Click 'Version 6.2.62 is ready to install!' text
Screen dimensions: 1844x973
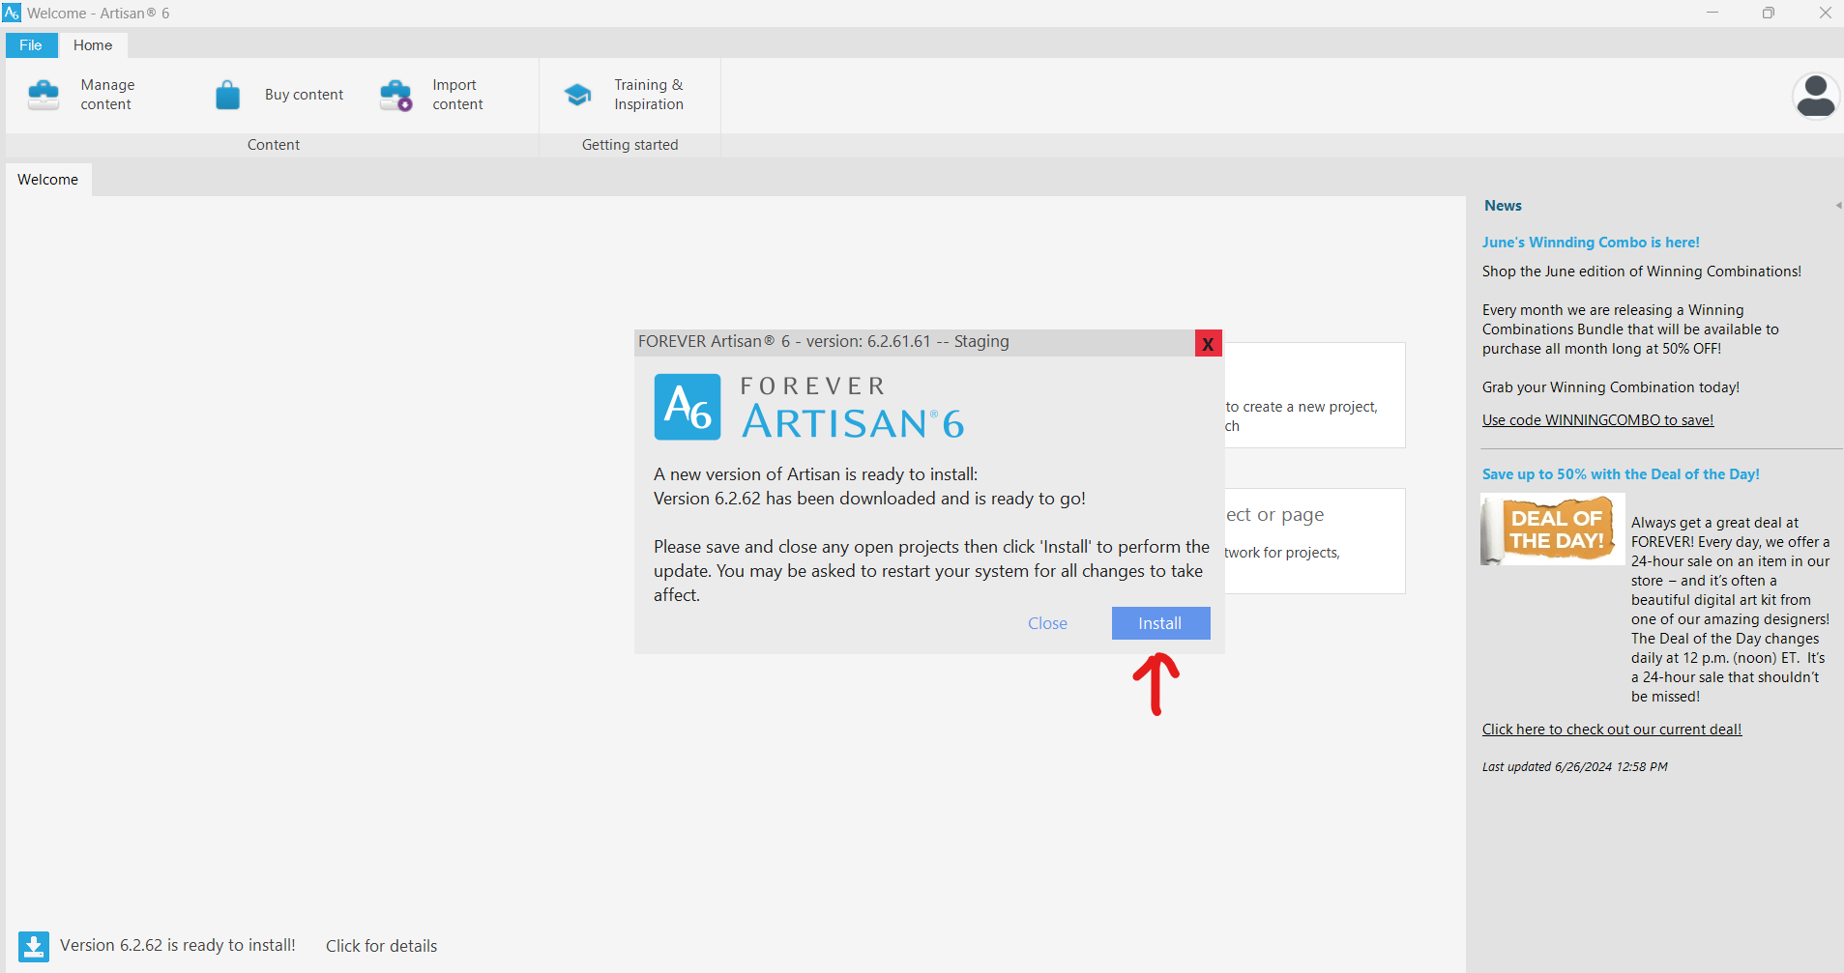pyautogui.click(x=178, y=945)
